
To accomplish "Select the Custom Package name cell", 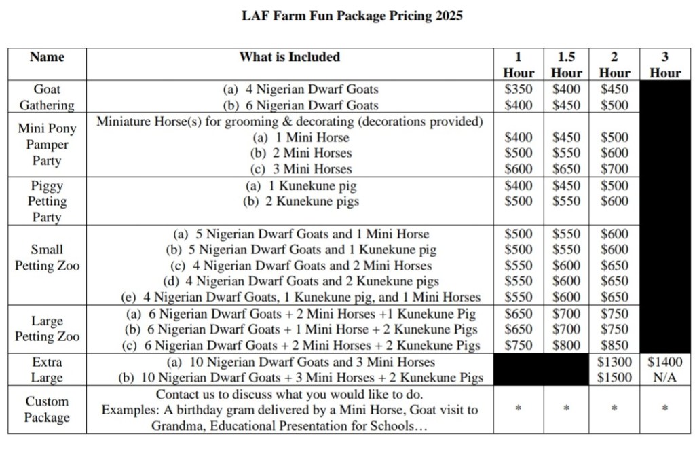I will (46, 410).
